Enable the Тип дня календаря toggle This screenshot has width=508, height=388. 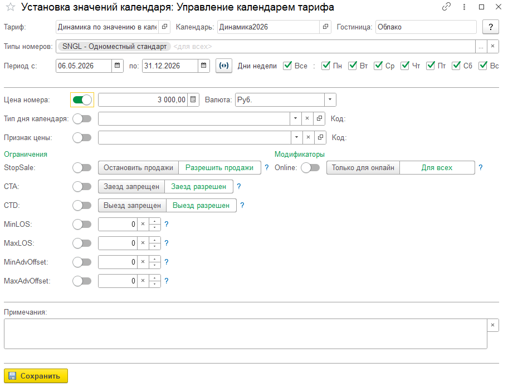pyautogui.click(x=82, y=118)
